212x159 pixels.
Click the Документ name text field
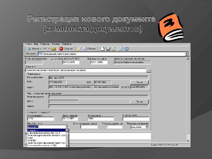[86, 70]
